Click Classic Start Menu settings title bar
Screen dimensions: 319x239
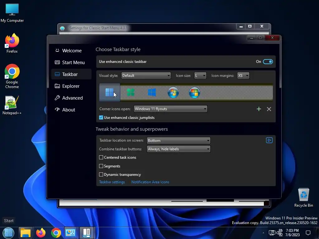(x=147, y=28)
